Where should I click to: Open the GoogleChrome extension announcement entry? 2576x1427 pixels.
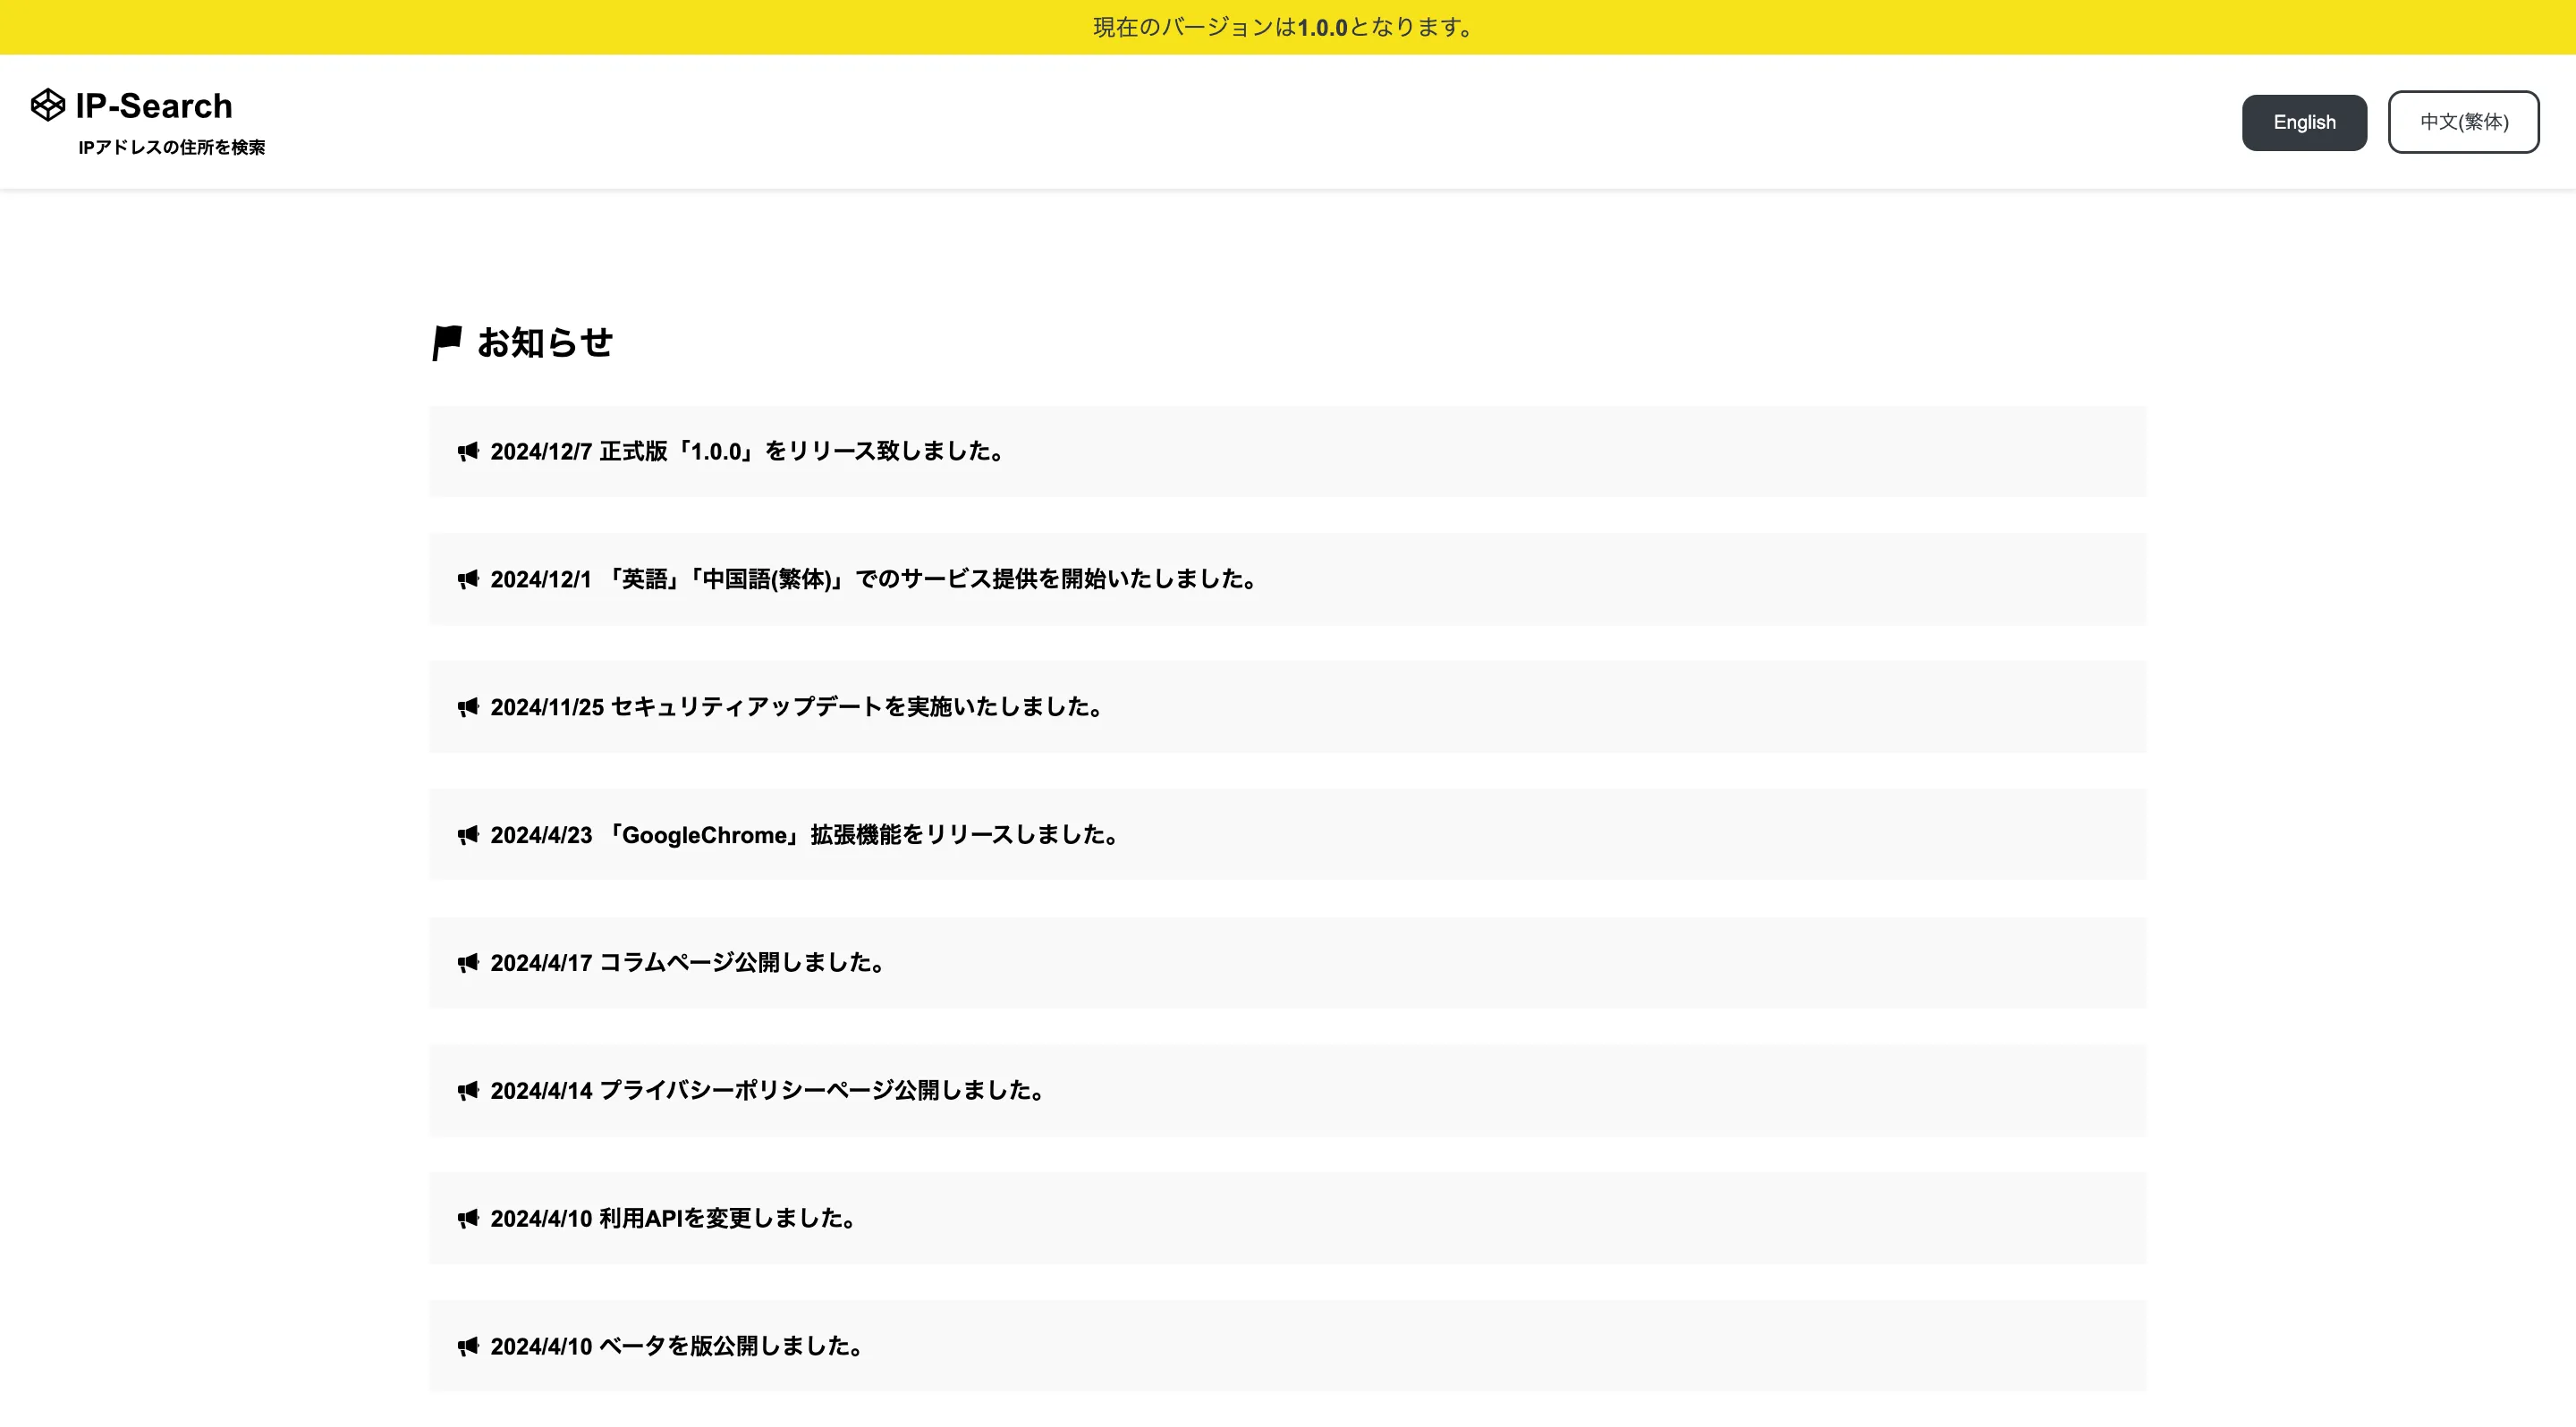tap(1286, 834)
